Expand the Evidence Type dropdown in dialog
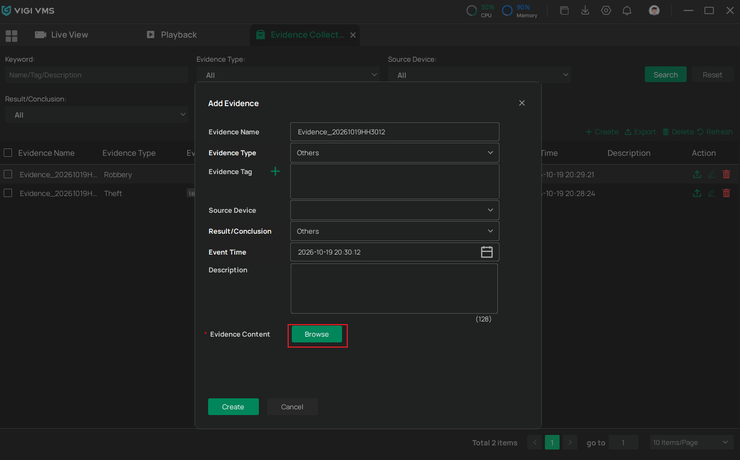The width and height of the screenshot is (740, 460). (x=395, y=153)
